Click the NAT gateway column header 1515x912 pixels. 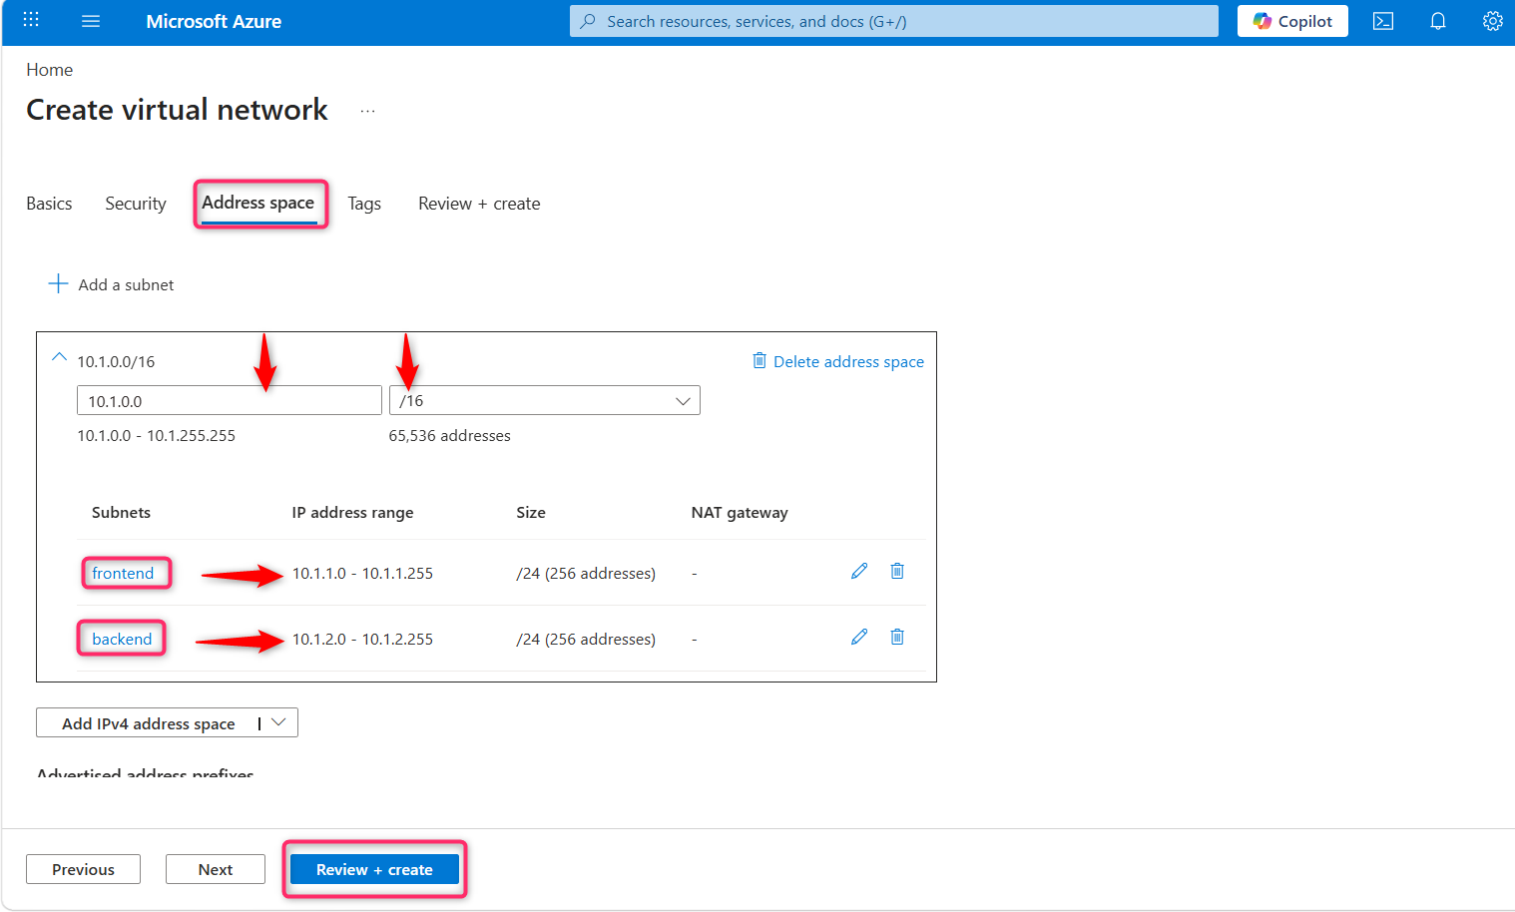point(740,512)
